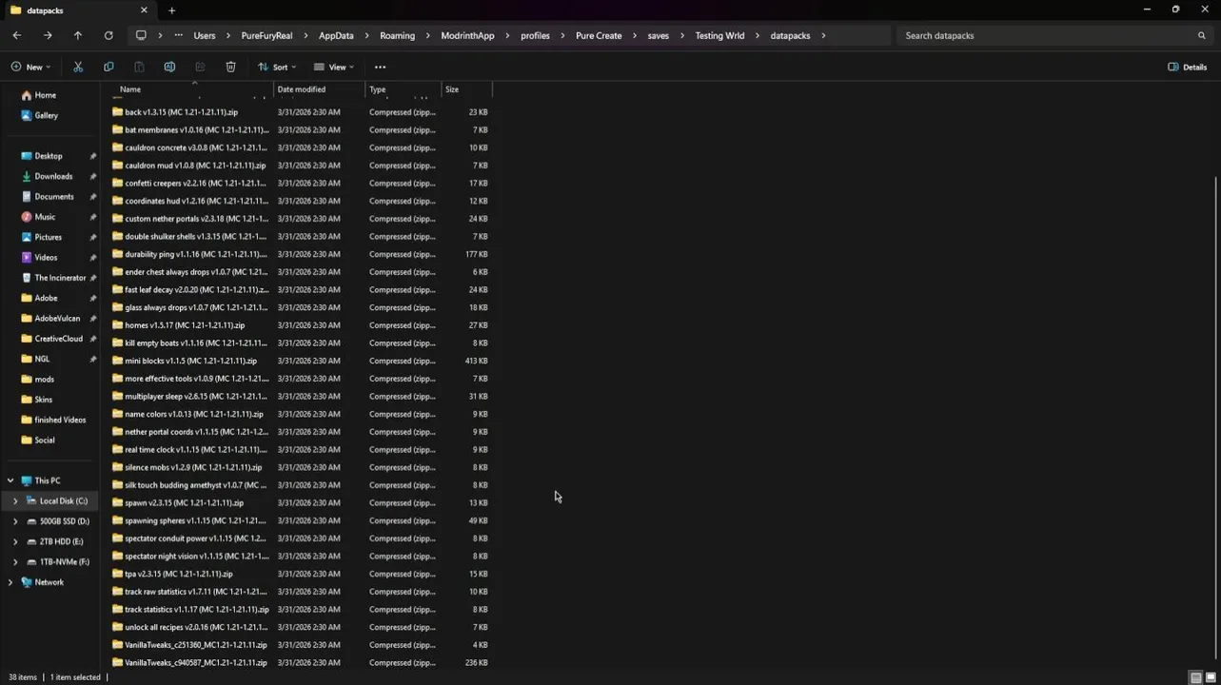Expand 1TB-NVMe (F:) tree node

pos(15,562)
